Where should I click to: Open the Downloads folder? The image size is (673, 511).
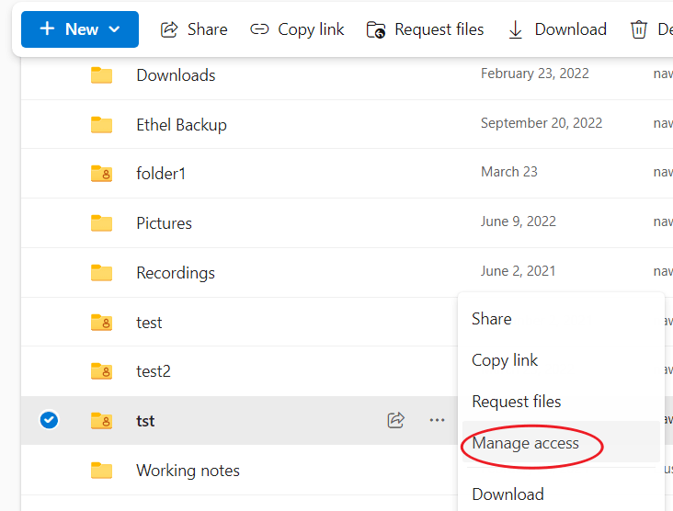(x=176, y=75)
